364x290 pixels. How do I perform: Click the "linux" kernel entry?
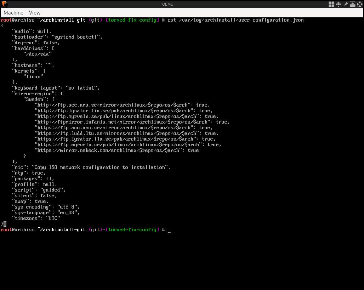[33, 77]
